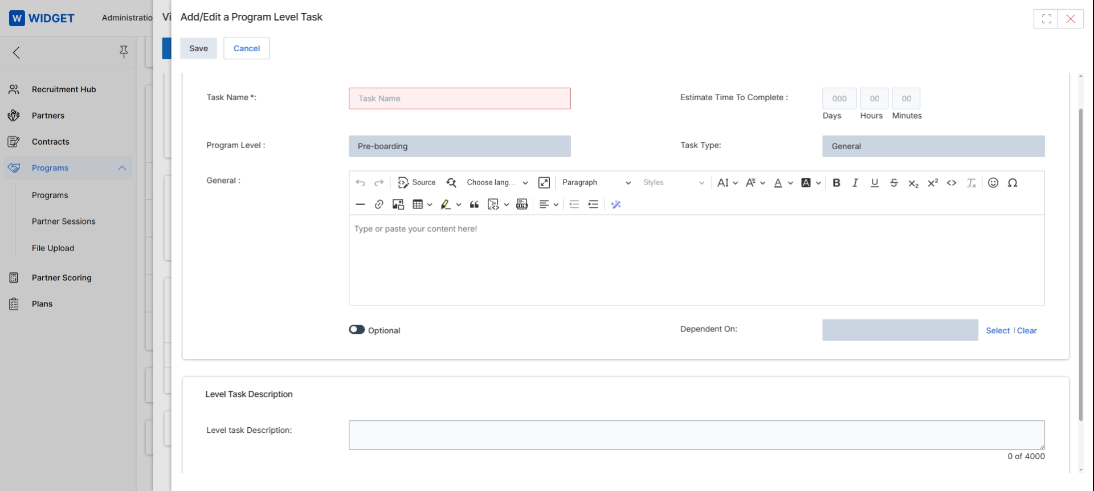This screenshot has height=491, width=1094.
Task: Toggle the Optional switch
Action: (x=357, y=330)
